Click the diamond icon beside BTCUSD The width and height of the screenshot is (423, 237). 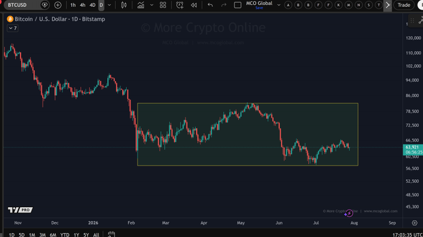click(x=45, y=5)
